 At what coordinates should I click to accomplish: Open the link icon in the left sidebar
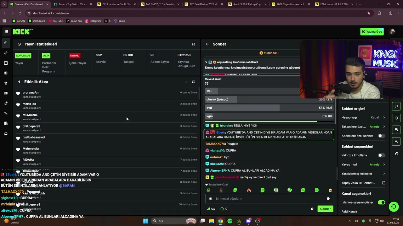point(6,53)
